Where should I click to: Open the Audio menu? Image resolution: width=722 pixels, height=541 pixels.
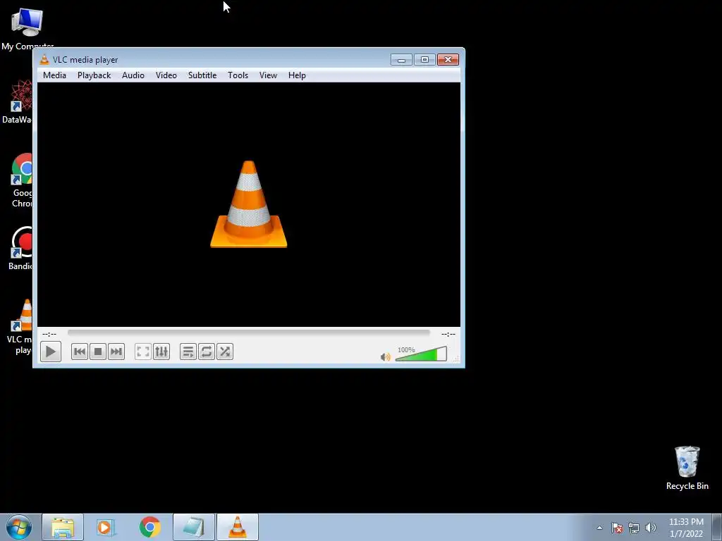[x=133, y=75]
